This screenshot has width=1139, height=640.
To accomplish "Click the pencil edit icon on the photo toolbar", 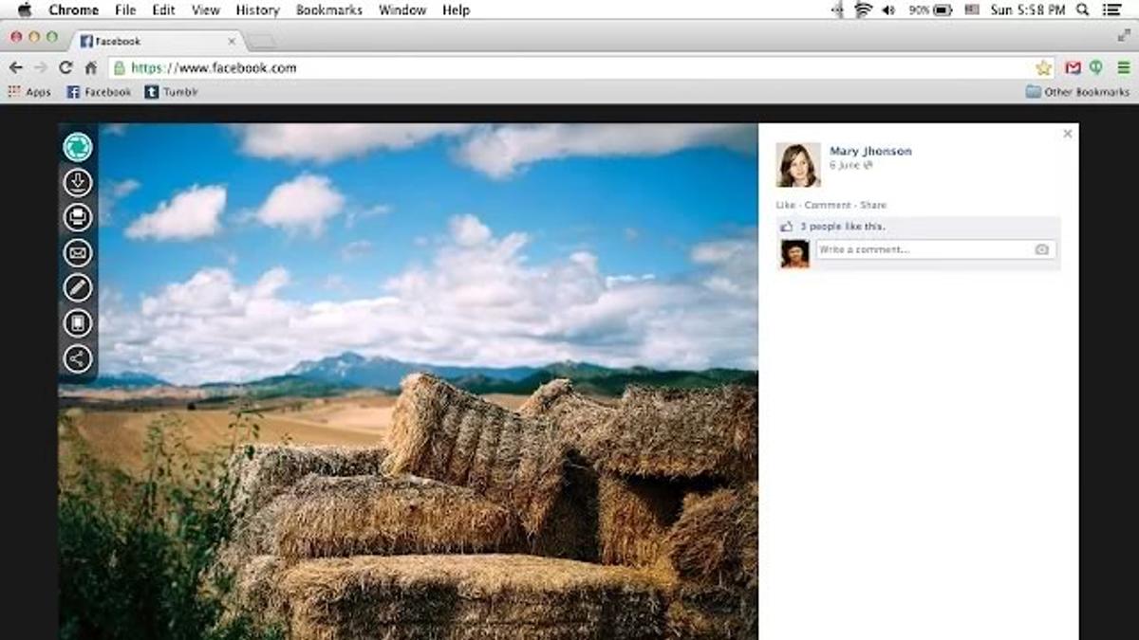I will (78, 287).
